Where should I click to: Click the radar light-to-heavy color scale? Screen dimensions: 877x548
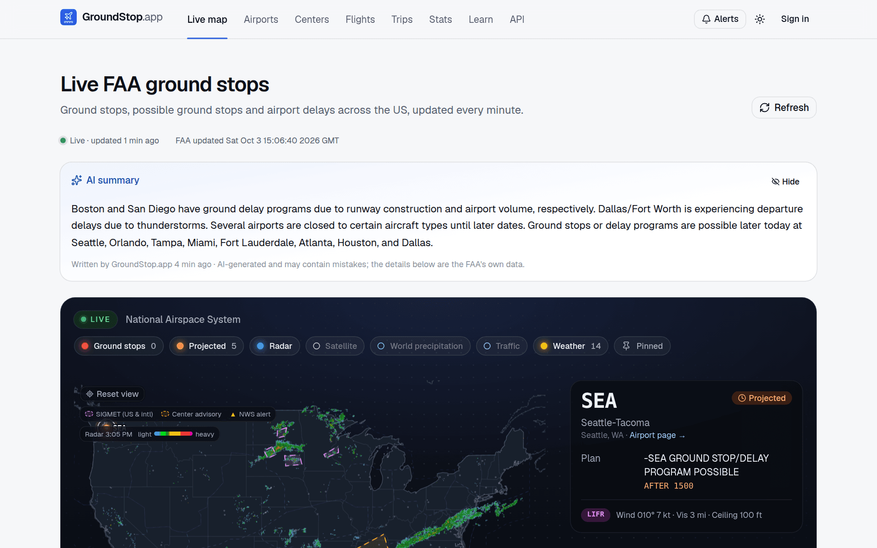(173, 434)
